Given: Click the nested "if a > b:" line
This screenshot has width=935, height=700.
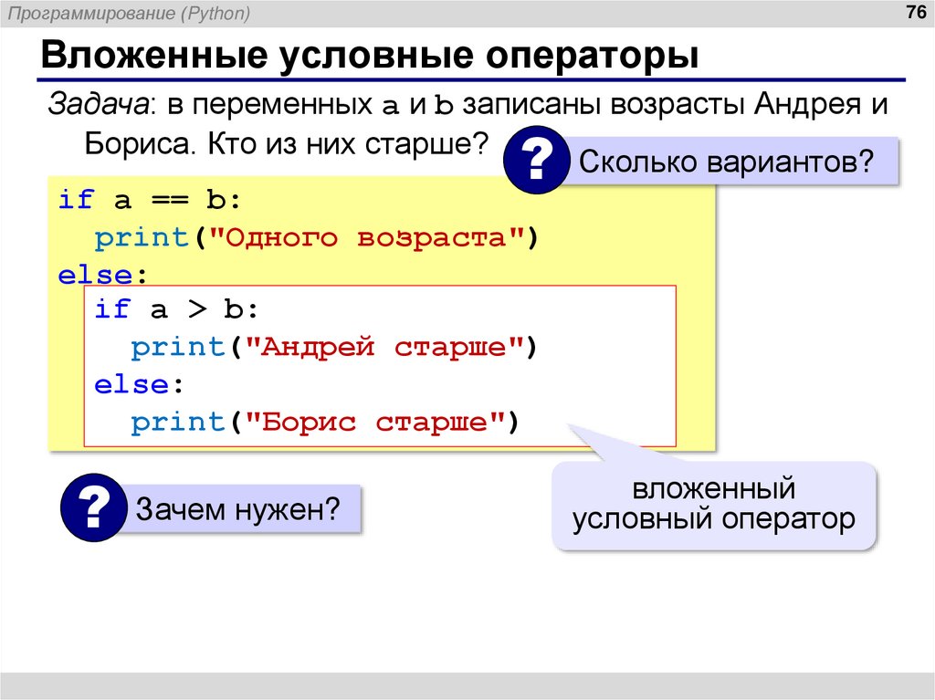Looking at the screenshot, I should 179,310.
